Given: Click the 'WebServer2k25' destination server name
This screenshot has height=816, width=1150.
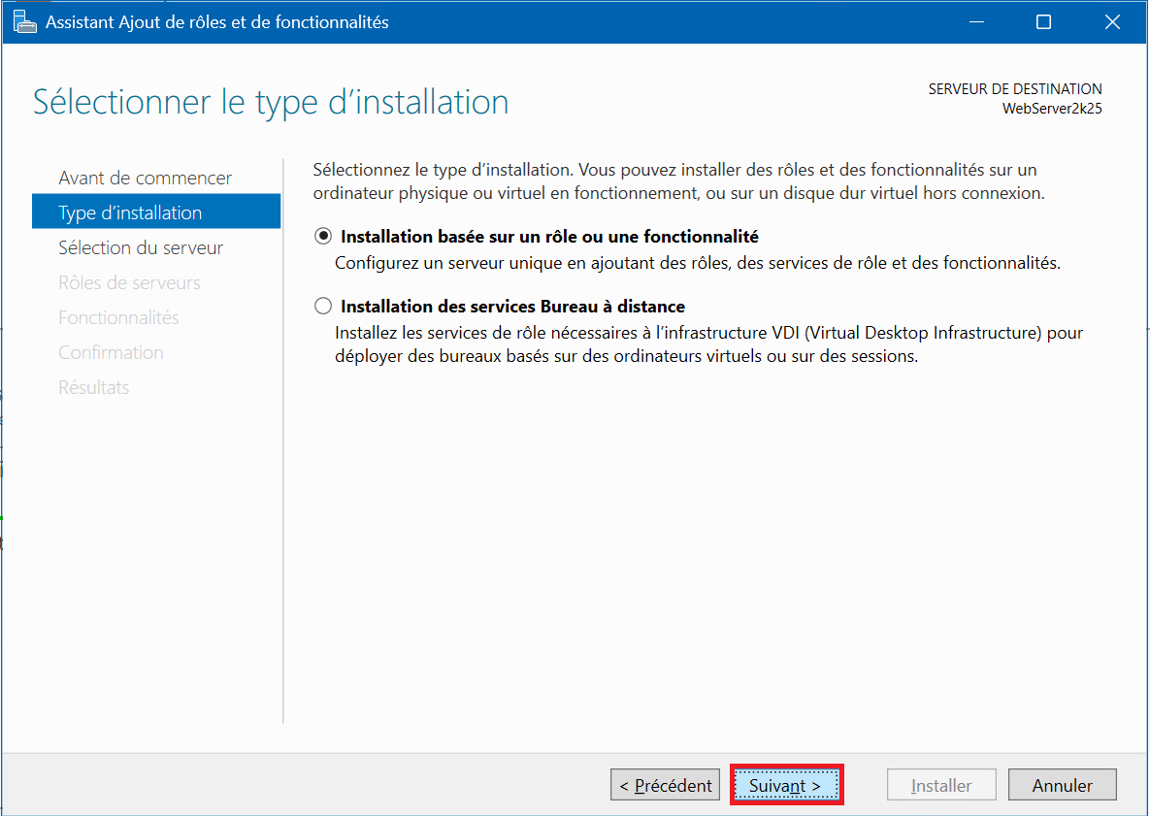Looking at the screenshot, I should [1051, 108].
